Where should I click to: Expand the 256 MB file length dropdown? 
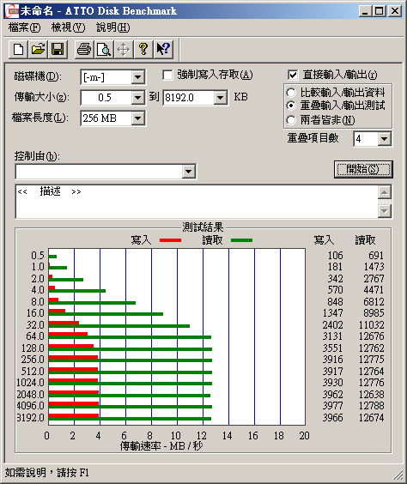coord(137,118)
